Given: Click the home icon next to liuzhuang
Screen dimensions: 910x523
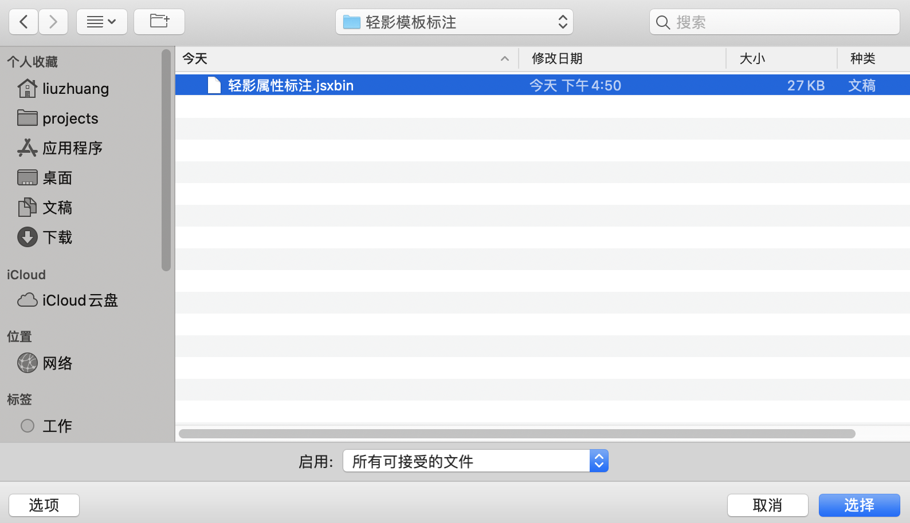Looking at the screenshot, I should [27, 88].
